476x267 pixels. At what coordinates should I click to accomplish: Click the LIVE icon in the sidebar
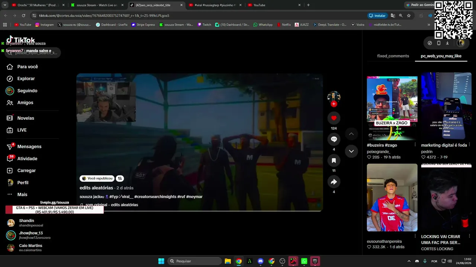coord(10,130)
